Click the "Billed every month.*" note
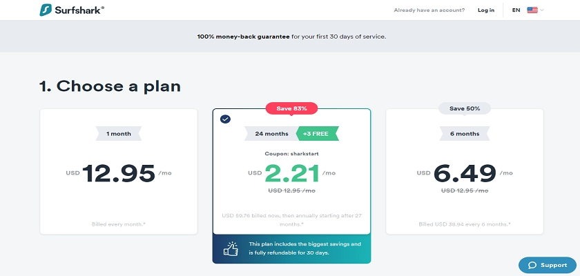 119,224
